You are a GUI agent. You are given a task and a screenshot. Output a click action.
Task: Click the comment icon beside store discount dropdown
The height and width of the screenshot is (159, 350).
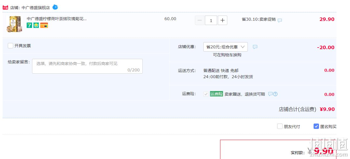tap(255, 47)
